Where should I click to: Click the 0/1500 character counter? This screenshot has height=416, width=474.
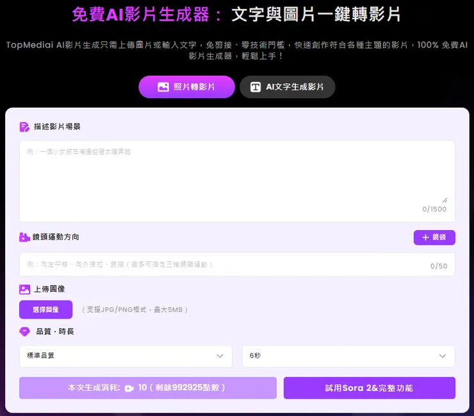coord(434,209)
